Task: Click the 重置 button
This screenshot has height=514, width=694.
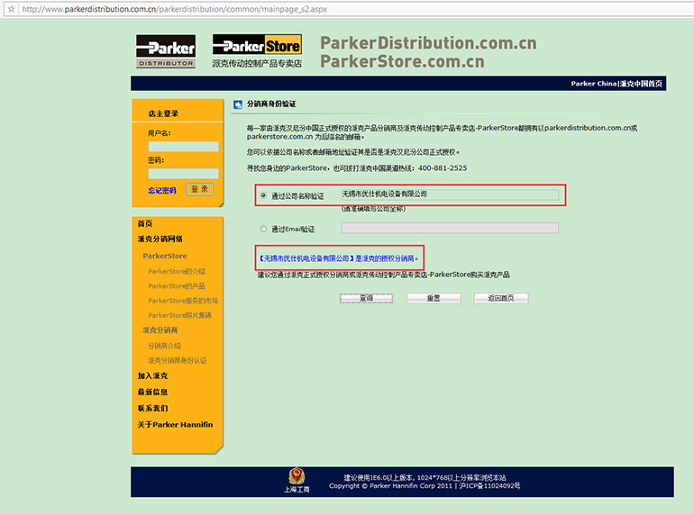Action: coord(434,298)
